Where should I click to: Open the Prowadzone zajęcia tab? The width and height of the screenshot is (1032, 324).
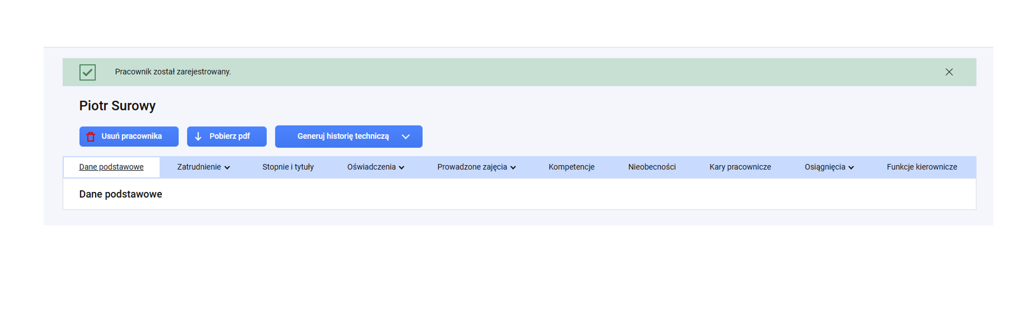476,167
